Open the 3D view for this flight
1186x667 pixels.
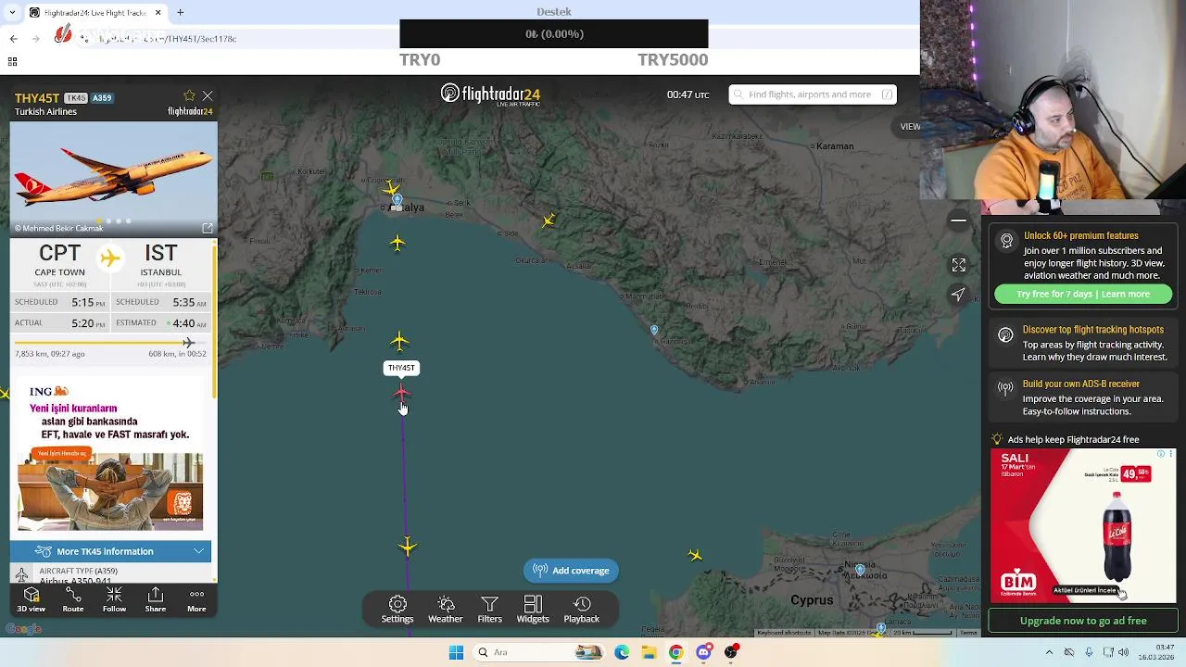[31, 599]
